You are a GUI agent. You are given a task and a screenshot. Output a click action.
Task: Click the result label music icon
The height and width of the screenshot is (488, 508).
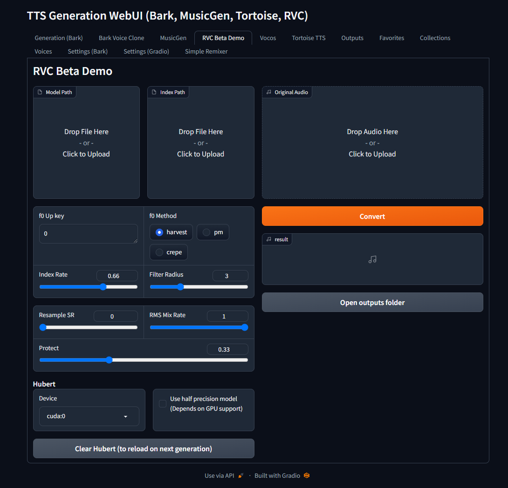pyautogui.click(x=268, y=239)
